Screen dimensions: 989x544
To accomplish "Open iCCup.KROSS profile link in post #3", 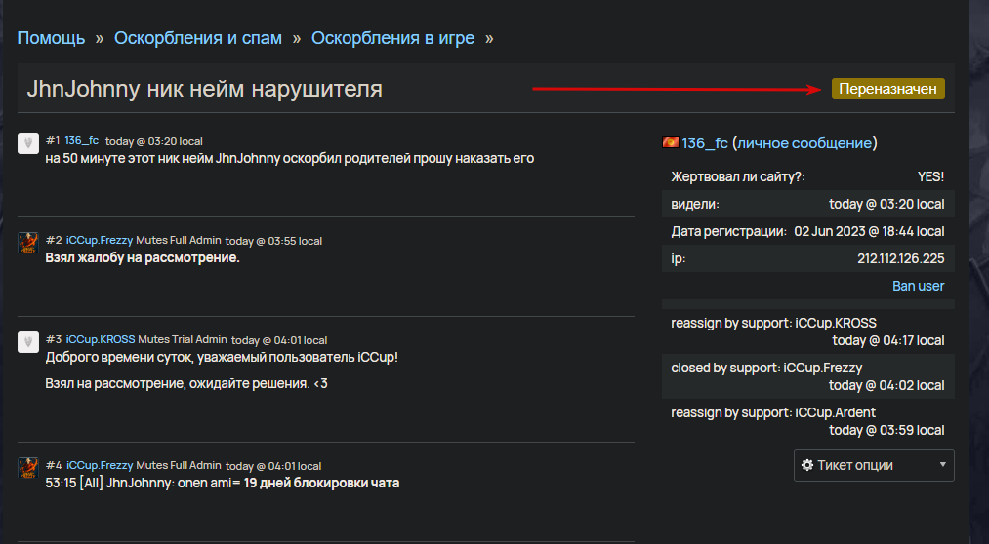I will [101, 339].
